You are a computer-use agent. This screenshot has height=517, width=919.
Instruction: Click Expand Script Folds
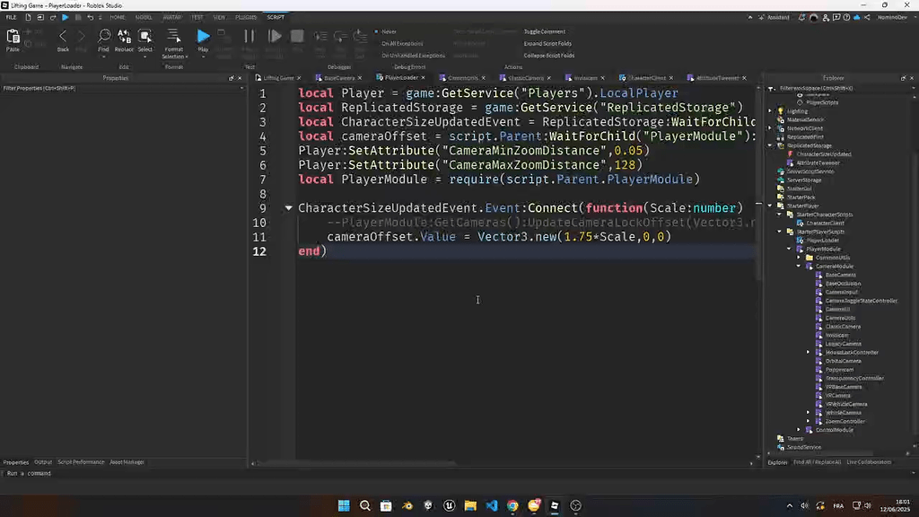point(547,43)
